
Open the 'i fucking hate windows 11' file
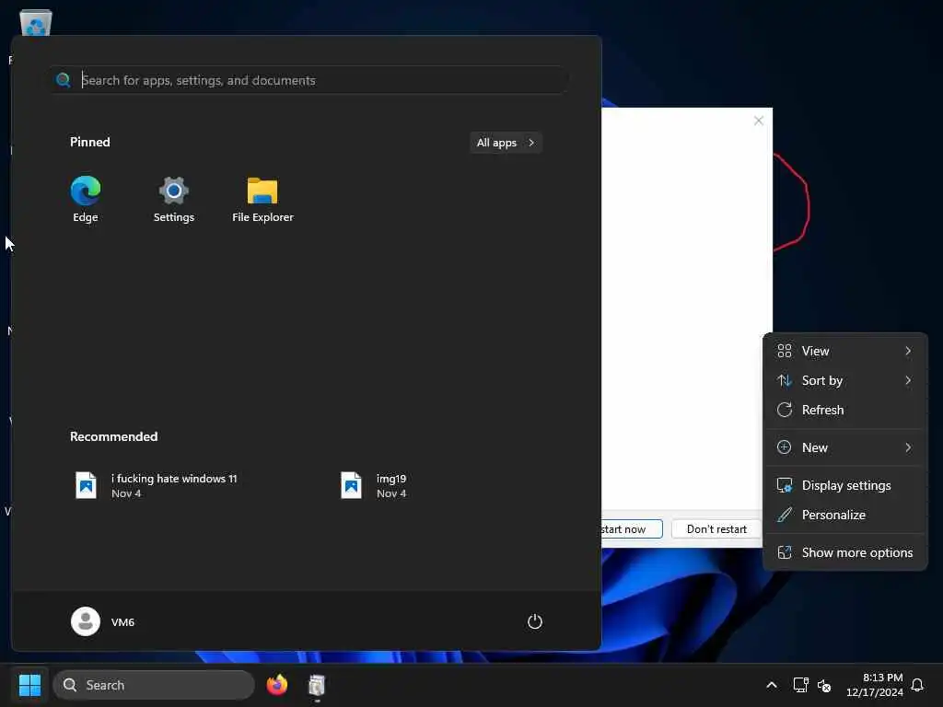(157, 485)
